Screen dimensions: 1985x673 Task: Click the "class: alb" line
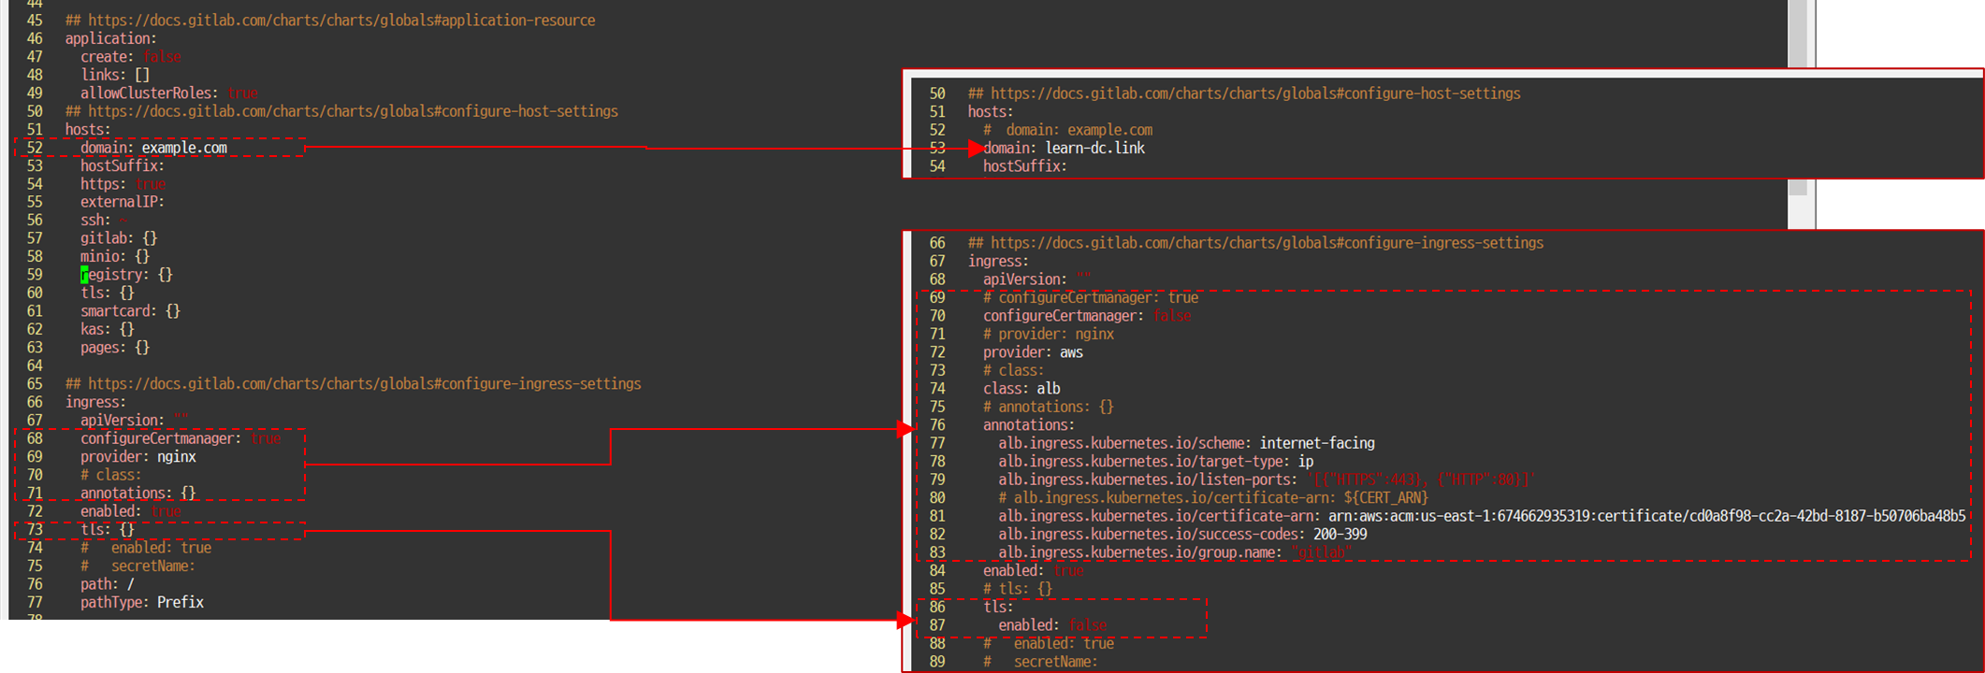point(1021,389)
